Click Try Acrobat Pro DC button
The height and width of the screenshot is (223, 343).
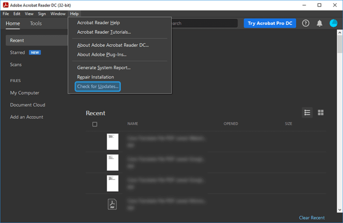point(270,23)
